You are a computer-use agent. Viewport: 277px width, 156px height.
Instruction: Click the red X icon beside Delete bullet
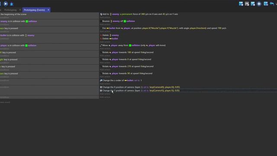click(101, 39)
